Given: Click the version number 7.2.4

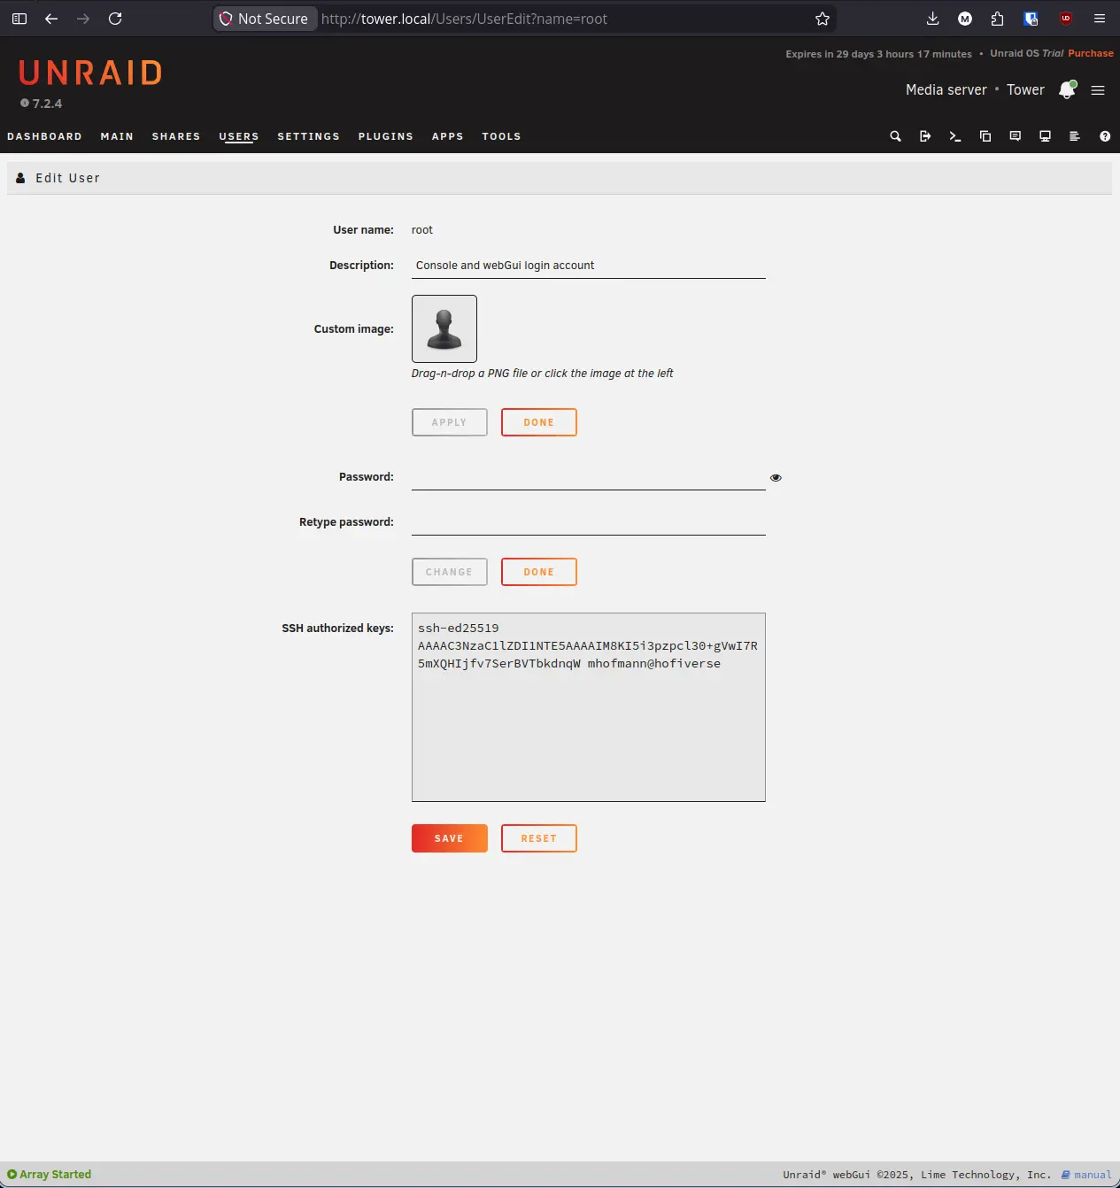Looking at the screenshot, I should (47, 104).
